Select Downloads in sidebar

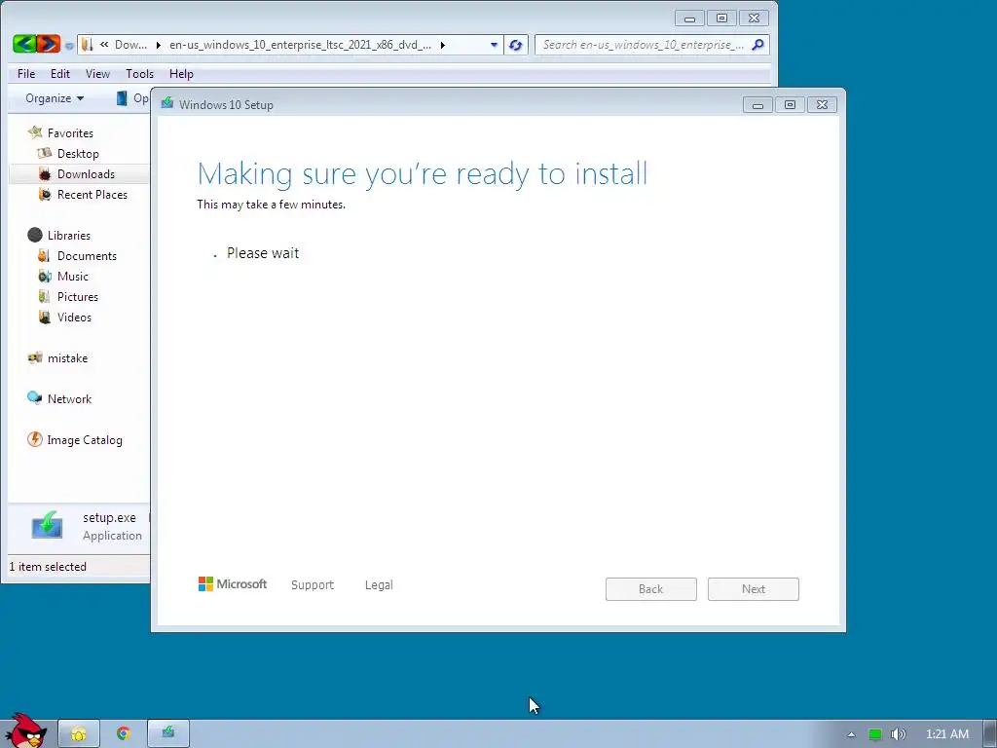[86, 173]
